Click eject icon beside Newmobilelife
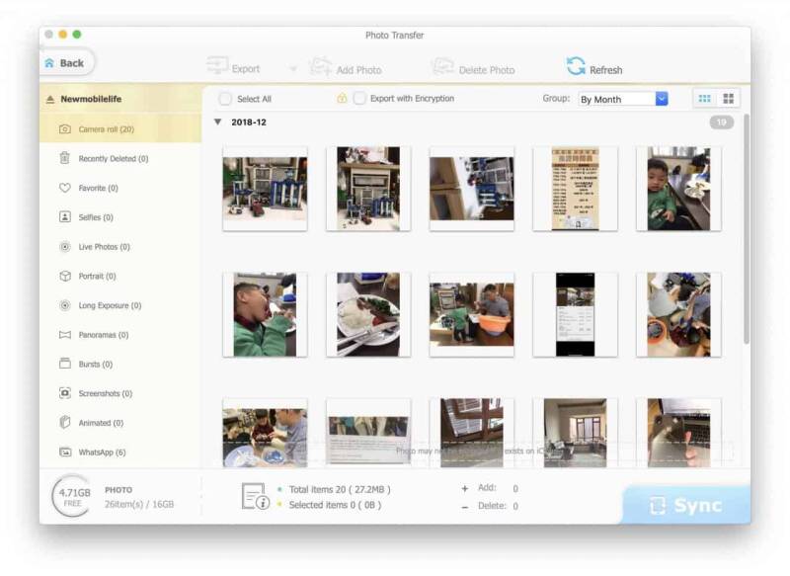 click(50, 99)
